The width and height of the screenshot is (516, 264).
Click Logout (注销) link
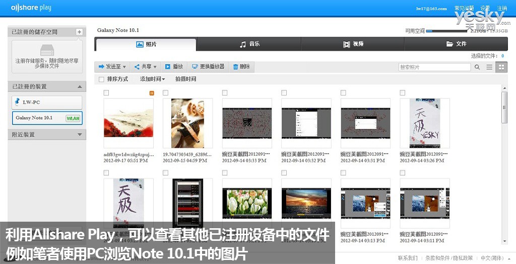click(x=502, y=8)
